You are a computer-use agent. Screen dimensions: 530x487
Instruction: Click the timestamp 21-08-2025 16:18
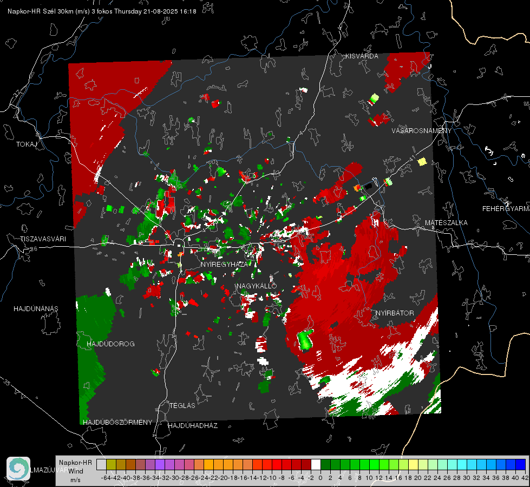click(x=169, y=11)
